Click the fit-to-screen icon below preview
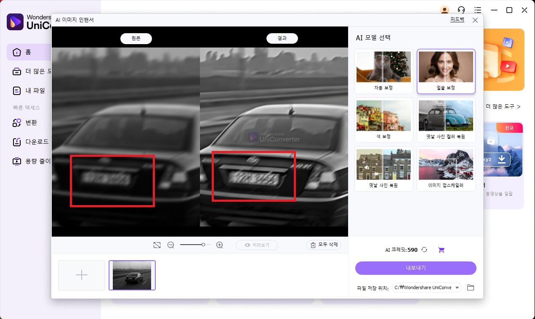Image resolution: width=535 pixels, height=319 pixels. click(157, 245)
